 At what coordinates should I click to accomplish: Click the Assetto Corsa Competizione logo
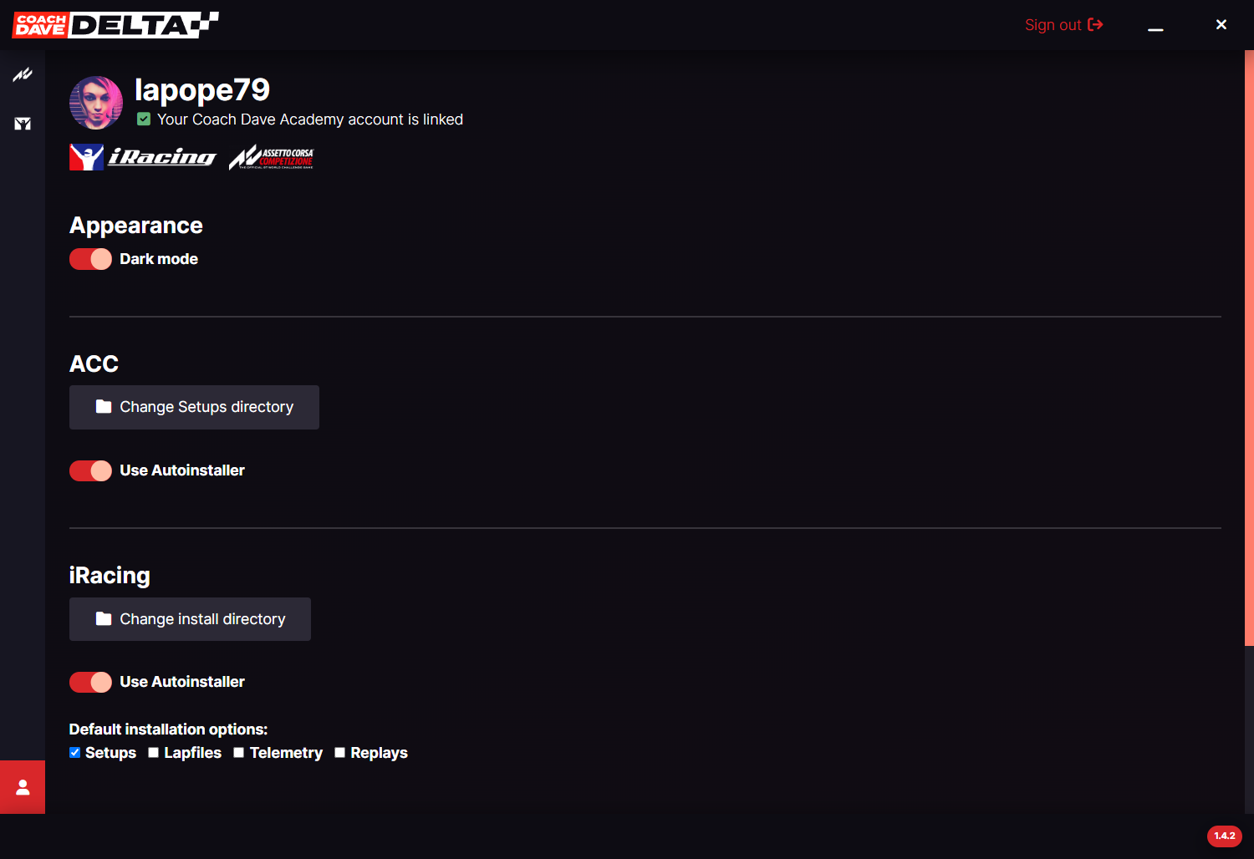[x=272, y=157]
